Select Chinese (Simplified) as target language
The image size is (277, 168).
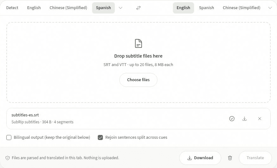(241, 8)
